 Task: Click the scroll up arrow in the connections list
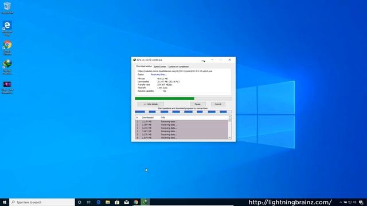(230, 117)
